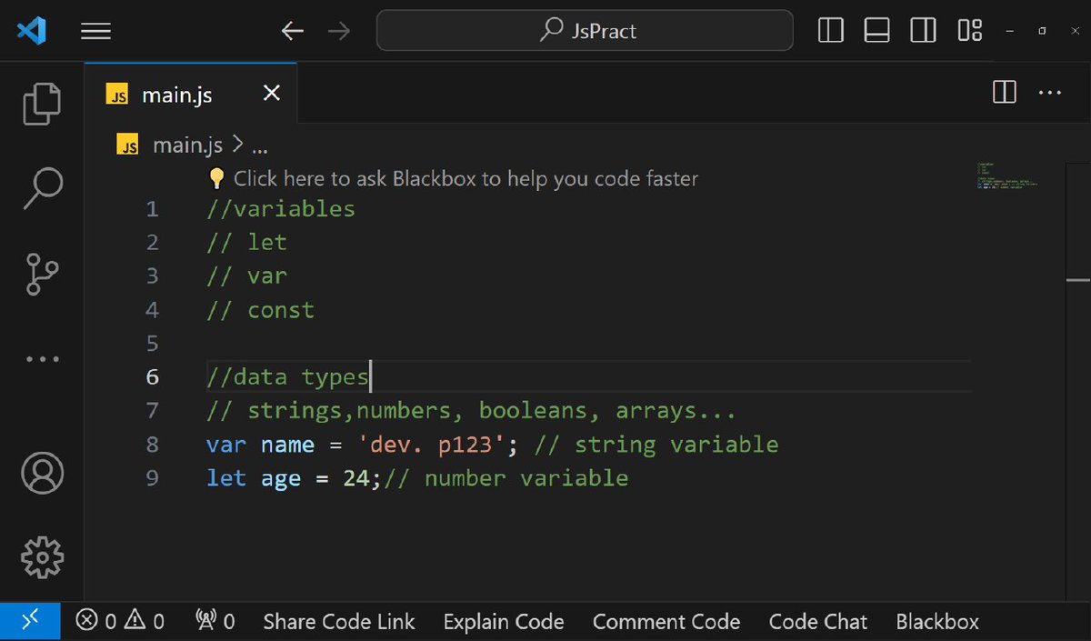Click the '// let' comment on line 2
Screen dimensions: 1091x641
pyautogui.click(x=247, y=243)
